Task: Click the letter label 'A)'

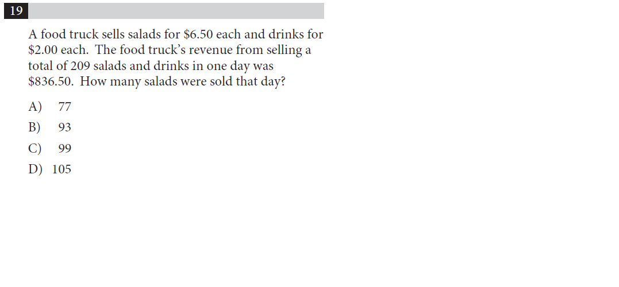Action: [x=34, y=107]
